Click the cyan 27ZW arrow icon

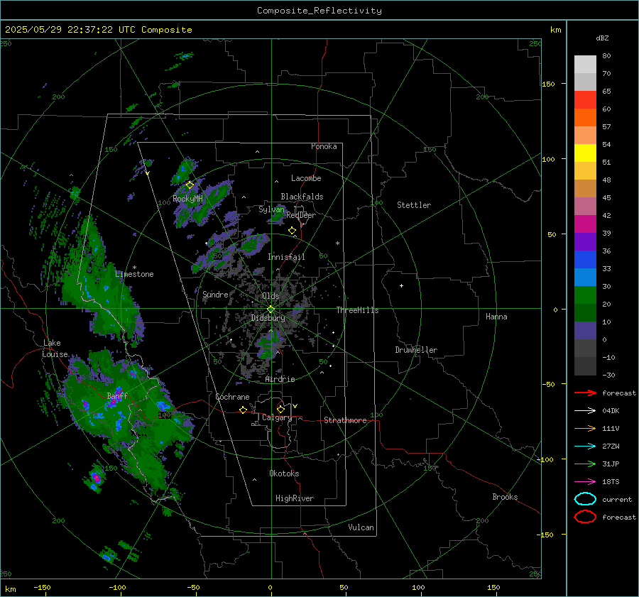pyautogui.click(x=585, y=447)
